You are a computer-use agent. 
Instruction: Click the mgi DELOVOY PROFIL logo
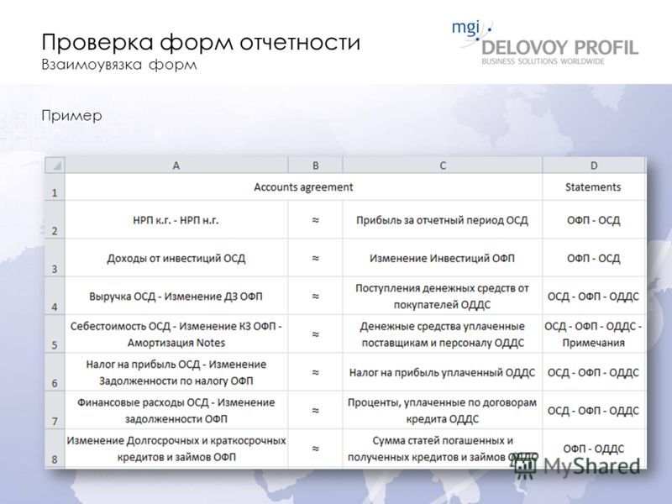[x=544, y=43]
